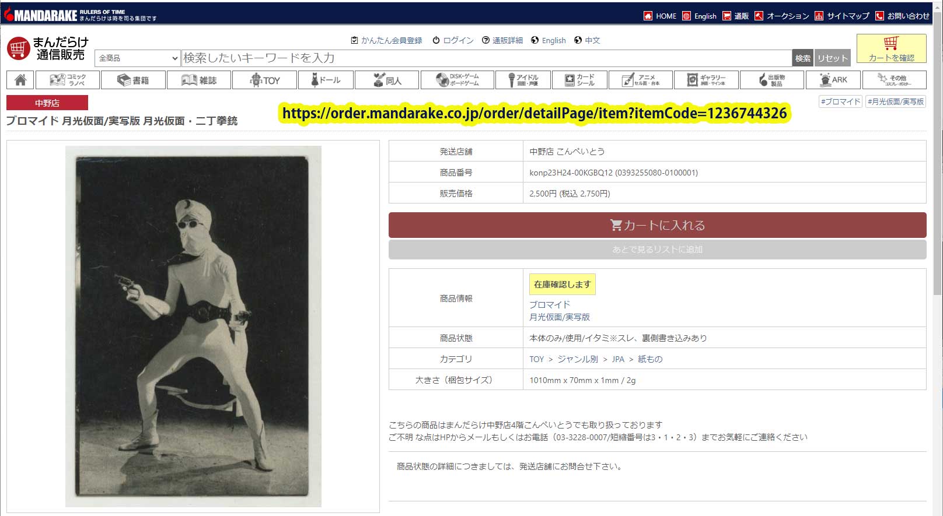Click the red shopping cart logo icon
This screenshot has height=516, width=943.
(18, 48)
